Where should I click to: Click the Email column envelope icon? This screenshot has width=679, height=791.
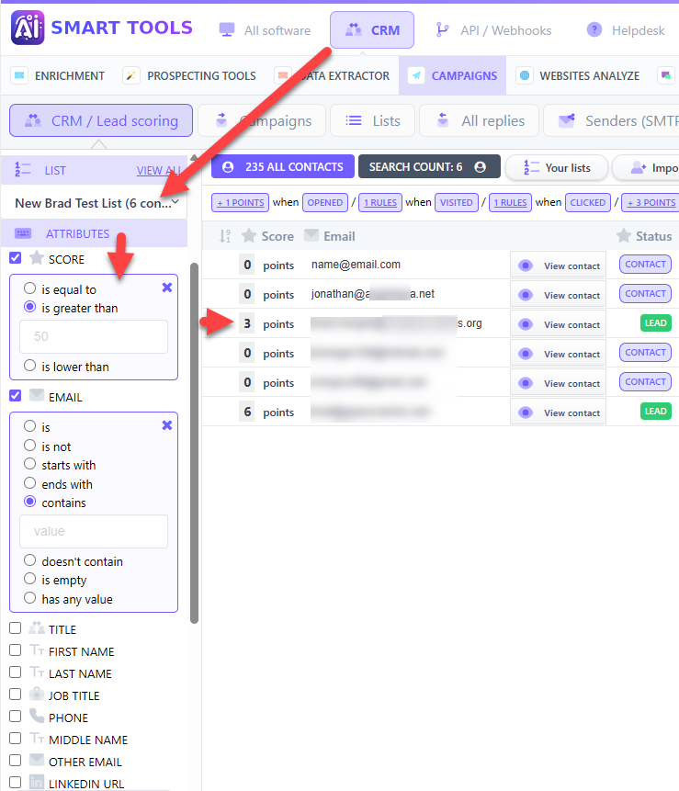pos(311,234)
